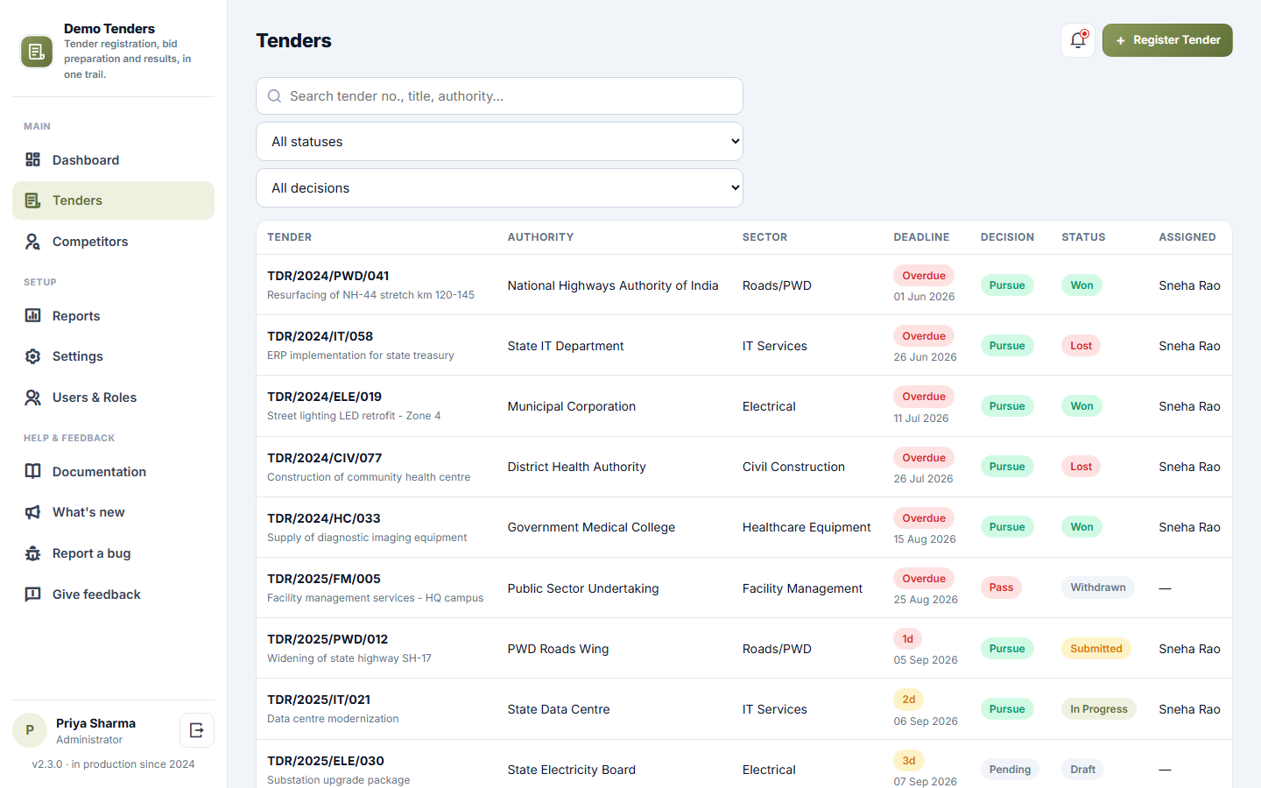Screen dimensions: 1261x788
Task: Click the logout icon beside Priya Sharma
Action: pos(197,730)
